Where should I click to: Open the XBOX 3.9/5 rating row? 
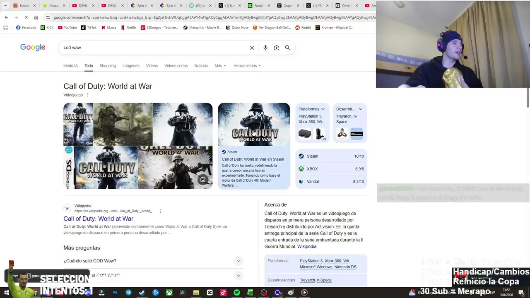(x=331, y=169)
